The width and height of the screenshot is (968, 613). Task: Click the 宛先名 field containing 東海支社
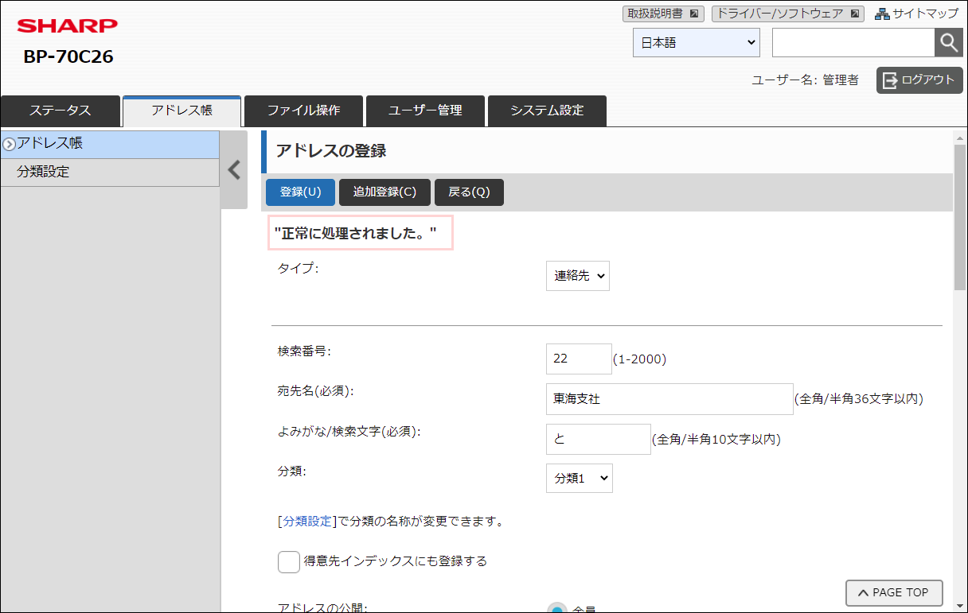(669, 399)
